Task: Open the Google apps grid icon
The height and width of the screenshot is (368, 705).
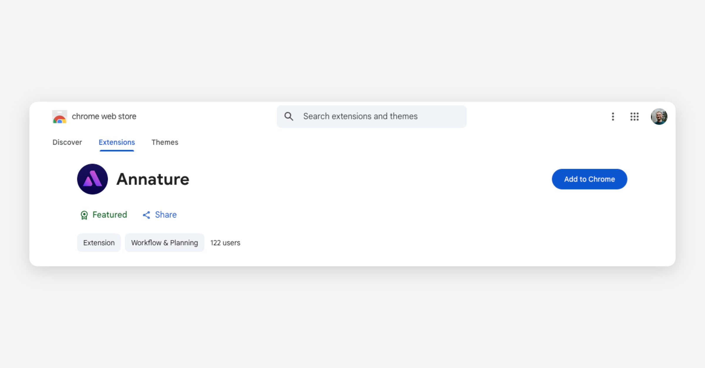Action: pyautogui.click(x=634, y=117)
